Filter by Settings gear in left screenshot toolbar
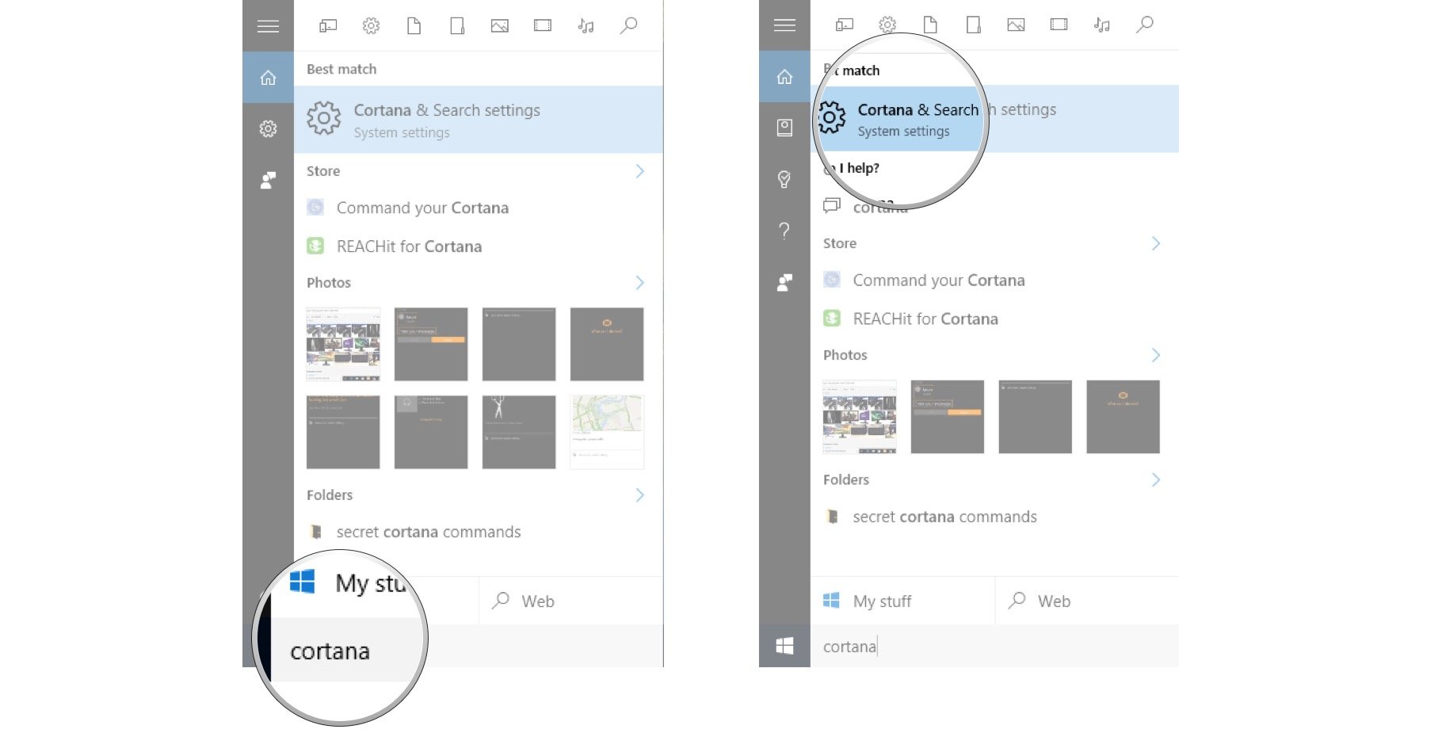Viewport: 1438px width, 756px height. click(371, 26)
